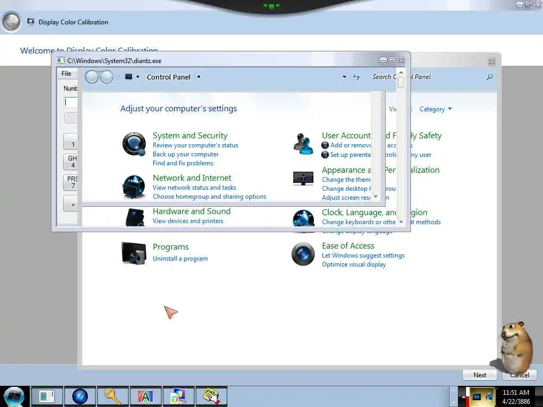The image size is (543, 407).
Task: Click the Number text input field
Action: 71,102
